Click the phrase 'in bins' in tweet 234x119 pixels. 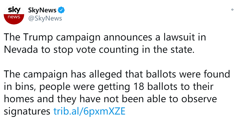click(20, 87)
